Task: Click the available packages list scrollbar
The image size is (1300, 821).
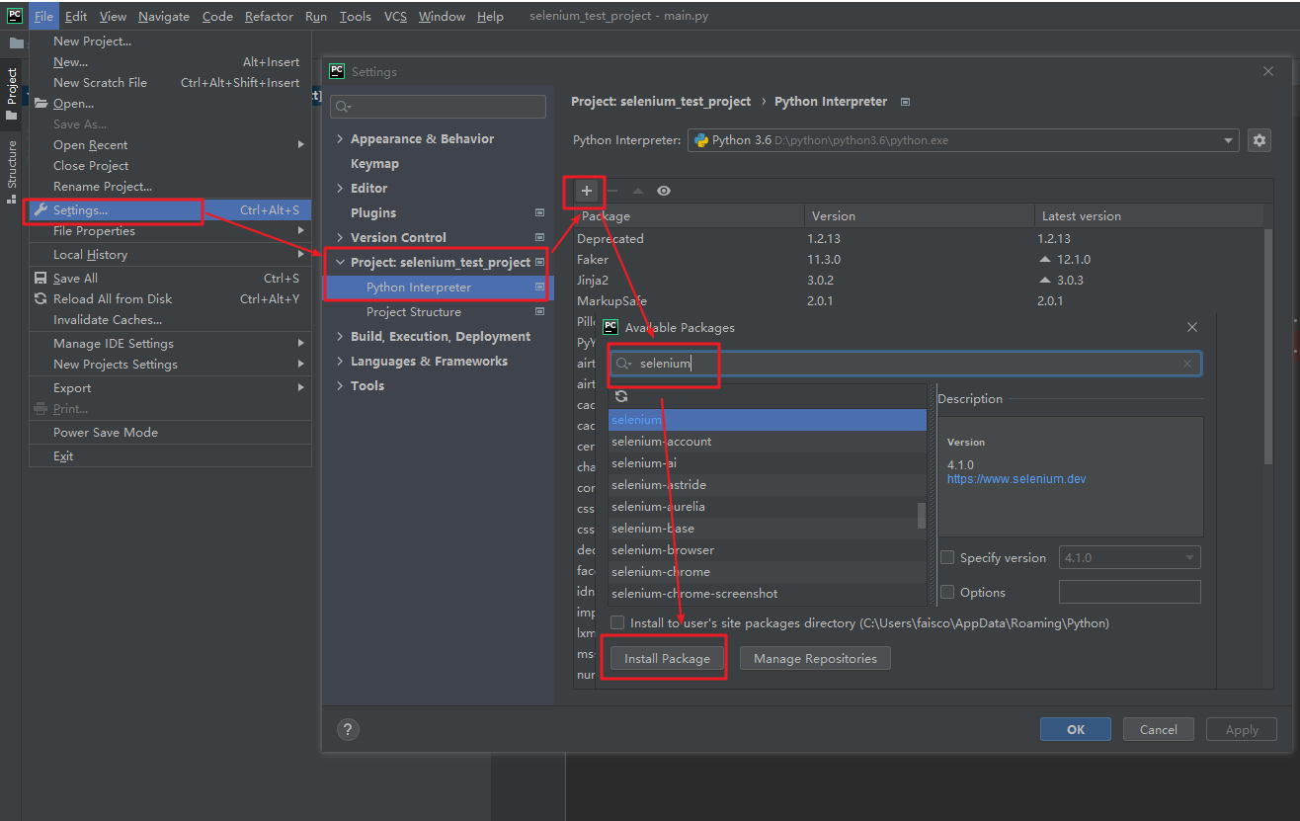Action: (922, 516)
